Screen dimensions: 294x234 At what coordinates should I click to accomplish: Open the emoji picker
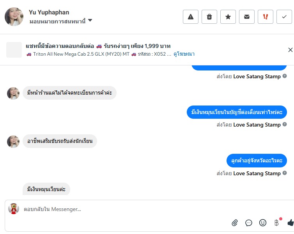[263, 223]
